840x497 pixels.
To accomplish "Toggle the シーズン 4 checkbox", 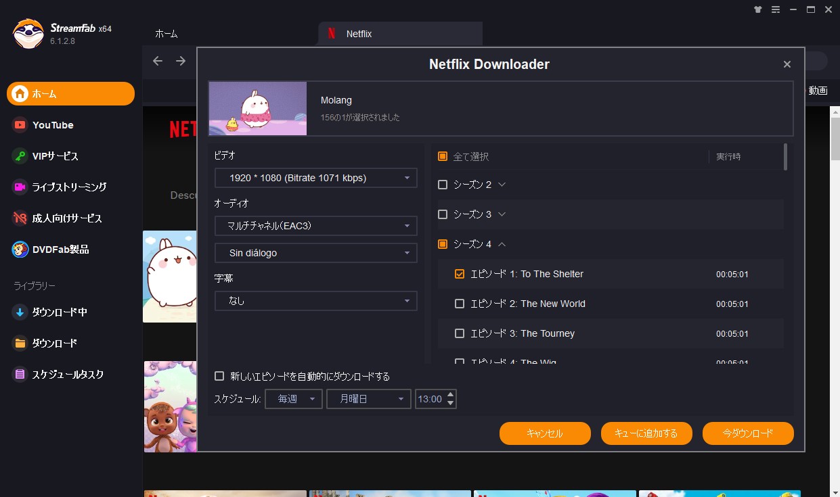I will 443,244.
